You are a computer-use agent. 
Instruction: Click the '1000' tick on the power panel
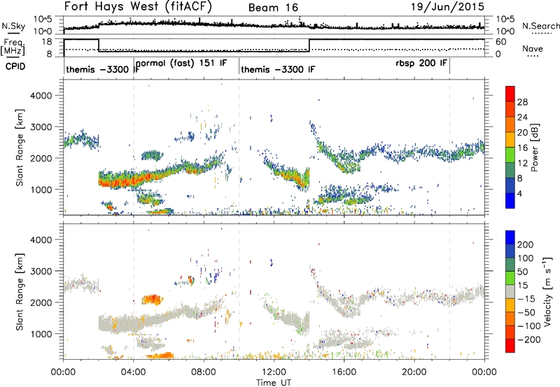click(41, 189)
